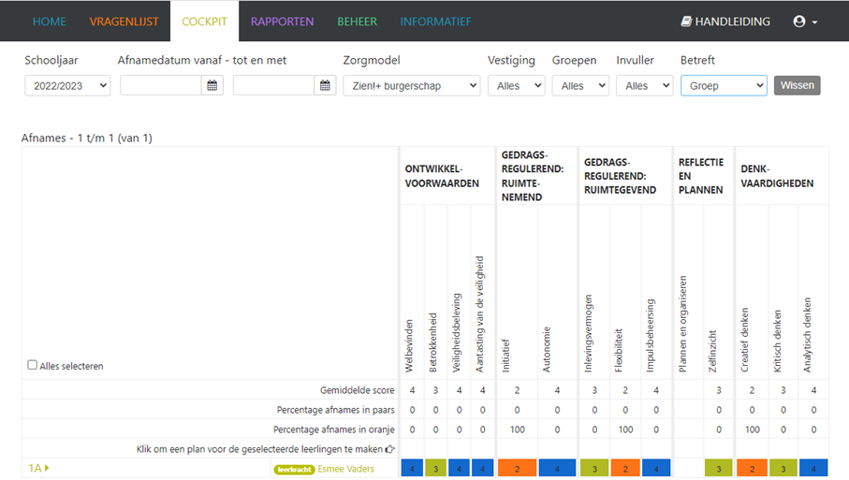Click the blue Welbevinden score cell

coord(412,469)
